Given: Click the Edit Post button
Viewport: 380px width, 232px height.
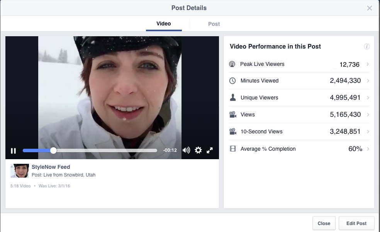Looking at the screenshot, I should coord(356,223).
